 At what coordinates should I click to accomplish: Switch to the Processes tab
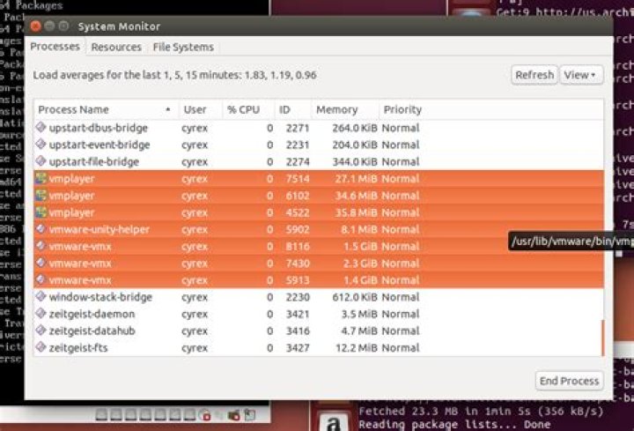click(55, 47)
